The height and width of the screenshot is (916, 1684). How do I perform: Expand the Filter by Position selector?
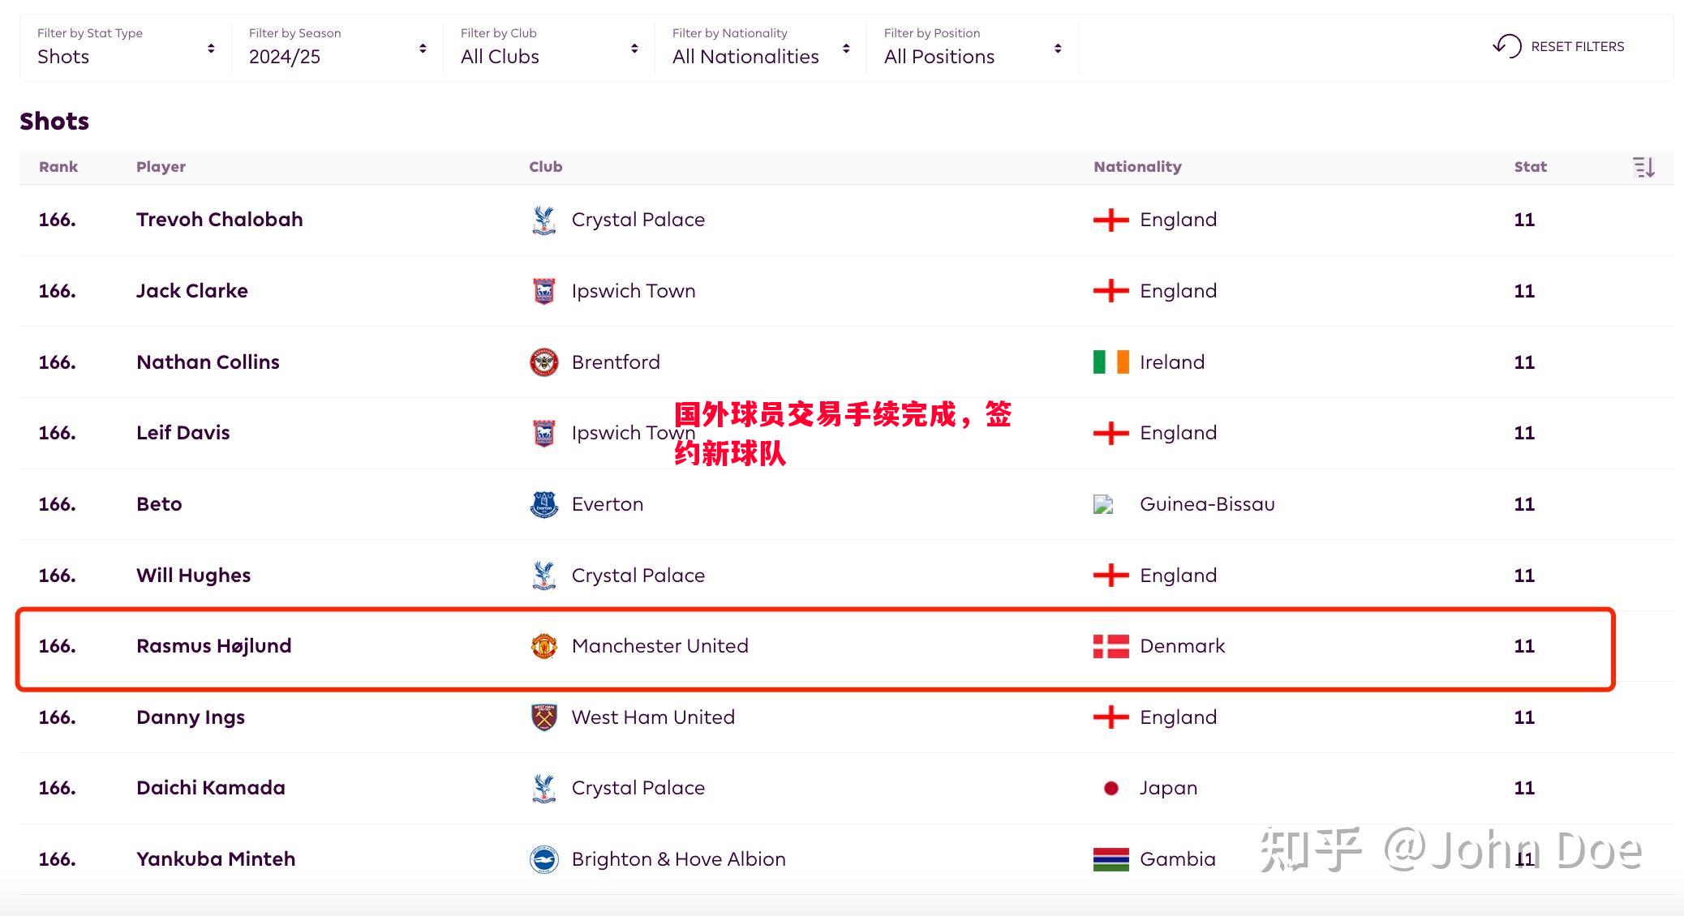click(x=973, y=48)
